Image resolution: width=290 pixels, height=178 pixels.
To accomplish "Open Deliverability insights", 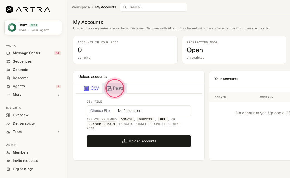I will (x=33, y=123).
